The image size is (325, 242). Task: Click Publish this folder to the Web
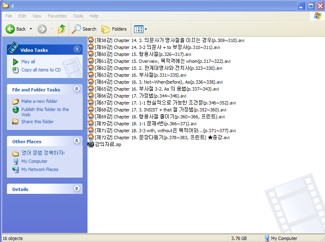point(45,112)
